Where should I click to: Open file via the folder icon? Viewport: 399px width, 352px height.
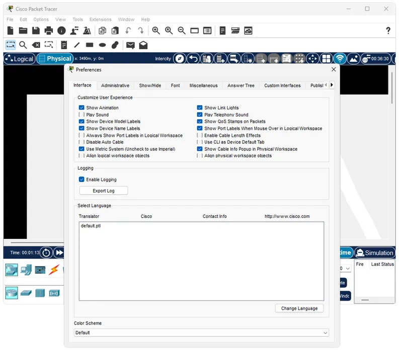pos(23,31)
